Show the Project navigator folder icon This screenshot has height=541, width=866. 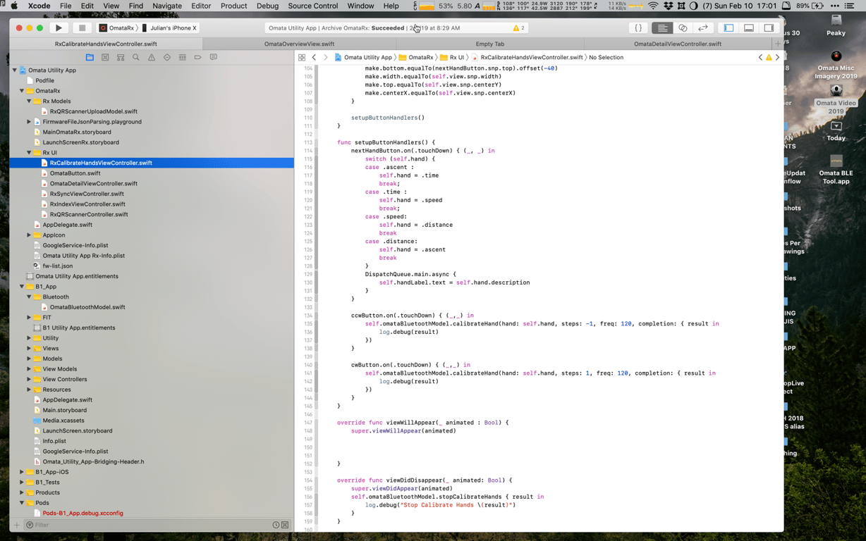click(x=90, y=57)
